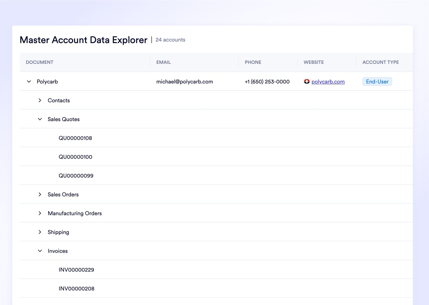Select the Sales Quotes row label

(x=64, y=119)
